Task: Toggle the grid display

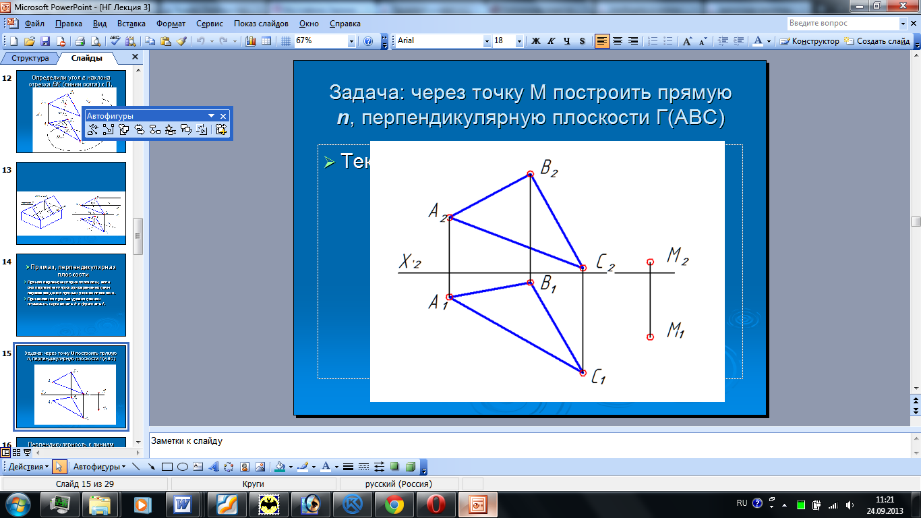Action: 286,41
